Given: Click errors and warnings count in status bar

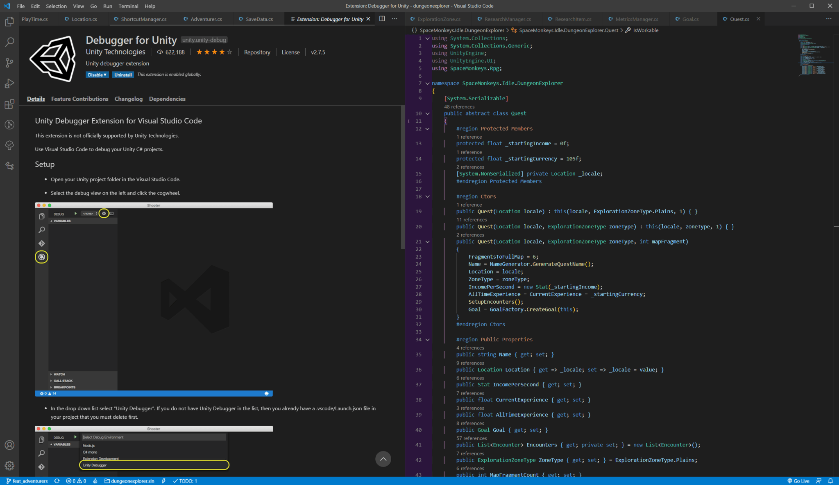Looking at the screenshot, I should coord(76,481).
